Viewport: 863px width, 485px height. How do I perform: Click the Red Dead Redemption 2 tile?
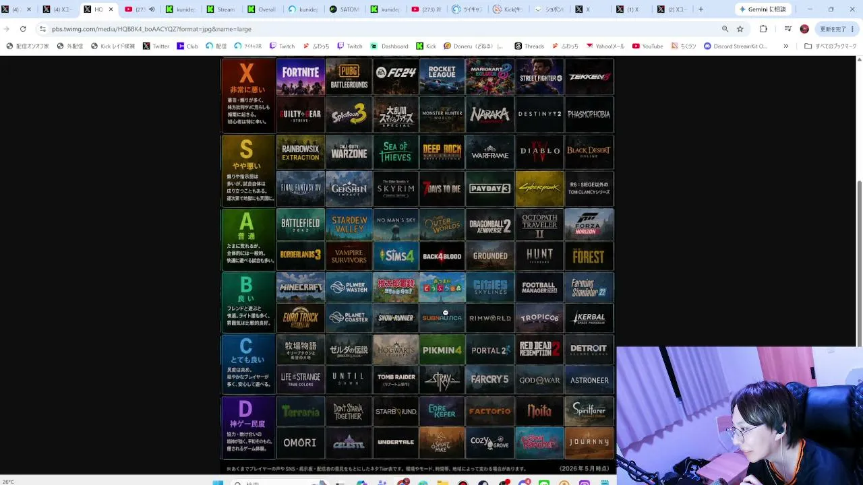click(x=539, y=350)
